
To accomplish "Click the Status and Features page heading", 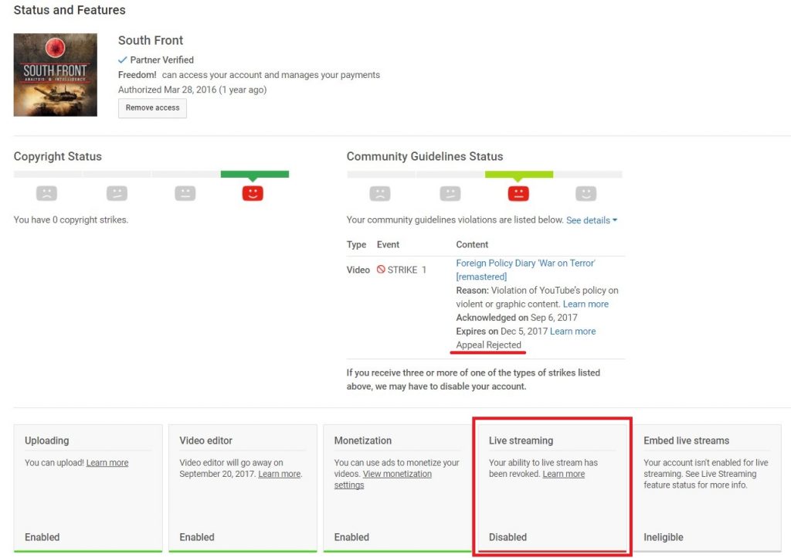I will 70,10.
